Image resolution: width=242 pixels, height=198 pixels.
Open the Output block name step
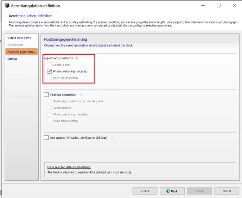pos(19,38)
